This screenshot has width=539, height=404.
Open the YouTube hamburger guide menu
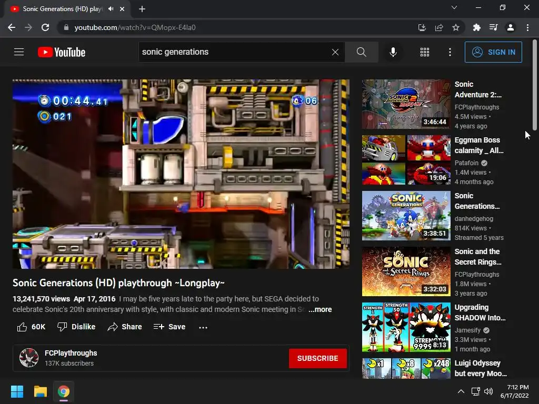[19, 52]
